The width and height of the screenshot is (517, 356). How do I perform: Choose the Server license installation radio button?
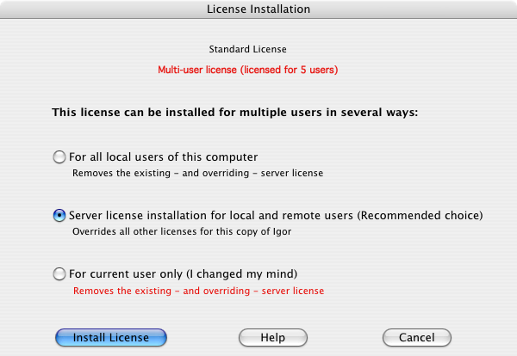59,216
